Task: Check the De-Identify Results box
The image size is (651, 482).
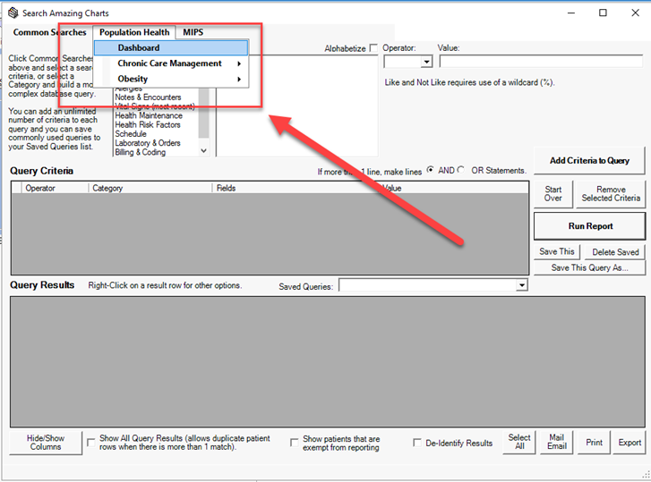Action: [417, 443]
